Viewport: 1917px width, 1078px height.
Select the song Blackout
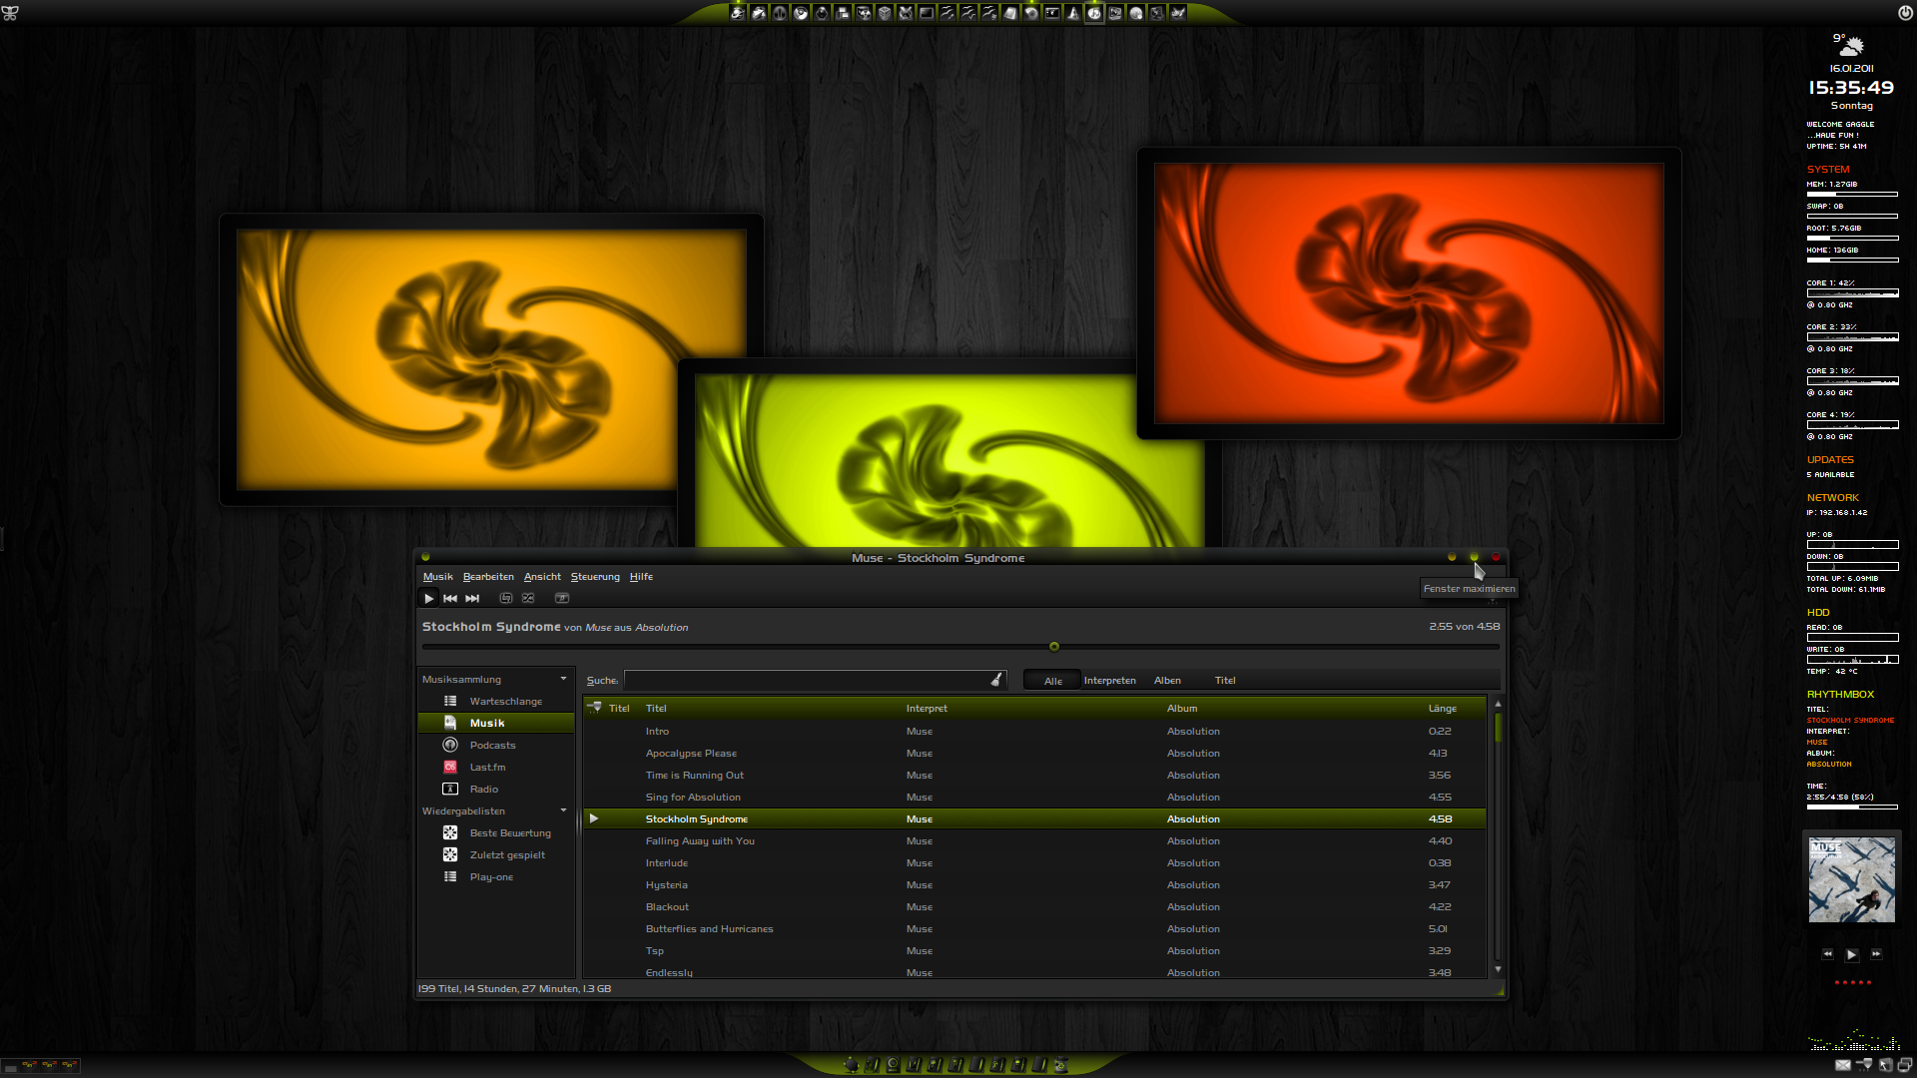pyautogui.click(x=1035, y=907)
